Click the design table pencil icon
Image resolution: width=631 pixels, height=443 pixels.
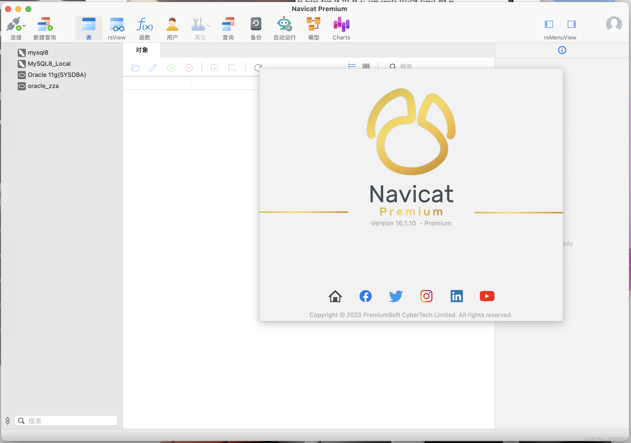pos(153,68)
